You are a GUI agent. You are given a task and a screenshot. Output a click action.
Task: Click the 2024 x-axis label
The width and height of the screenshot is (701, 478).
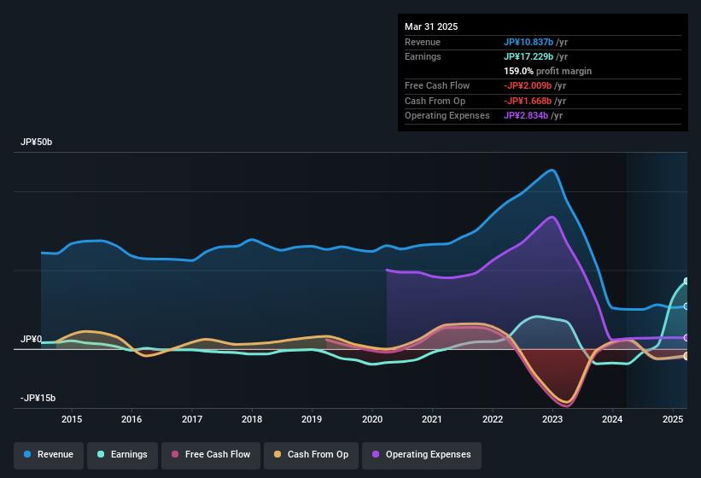click(x=612, y=419)
